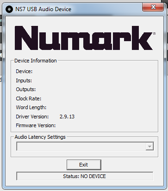This screenshot has width=168, height=191.
Task: Click the Driver Version: label
Action: (32, 117)
